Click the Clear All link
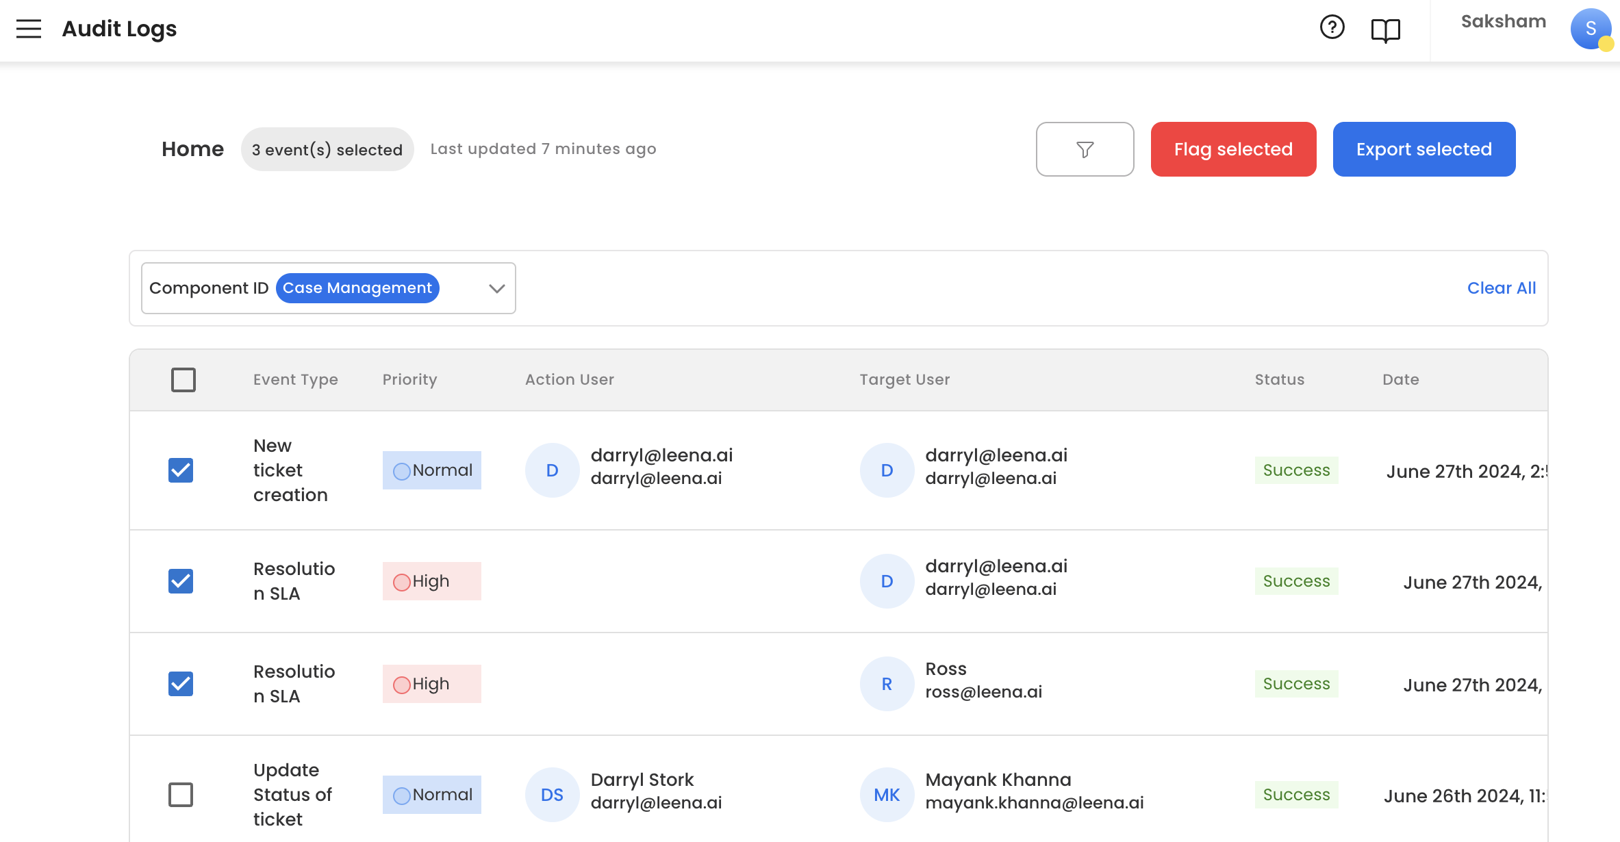 pyautogui.click(x=1501, y=288)
